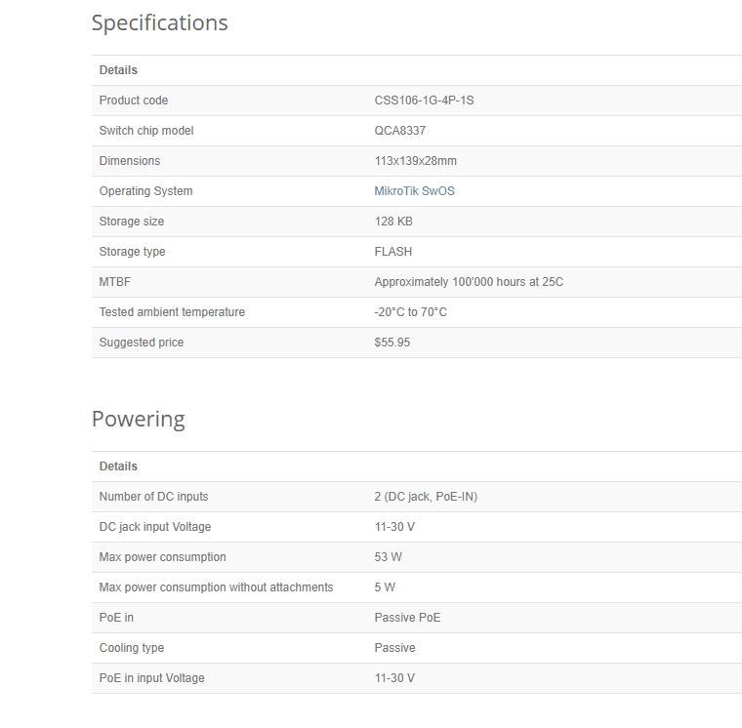
Task: Select the 2 (DC jack, PoE-IN) value
Action: pyautogui.click(x=425, y=497)
